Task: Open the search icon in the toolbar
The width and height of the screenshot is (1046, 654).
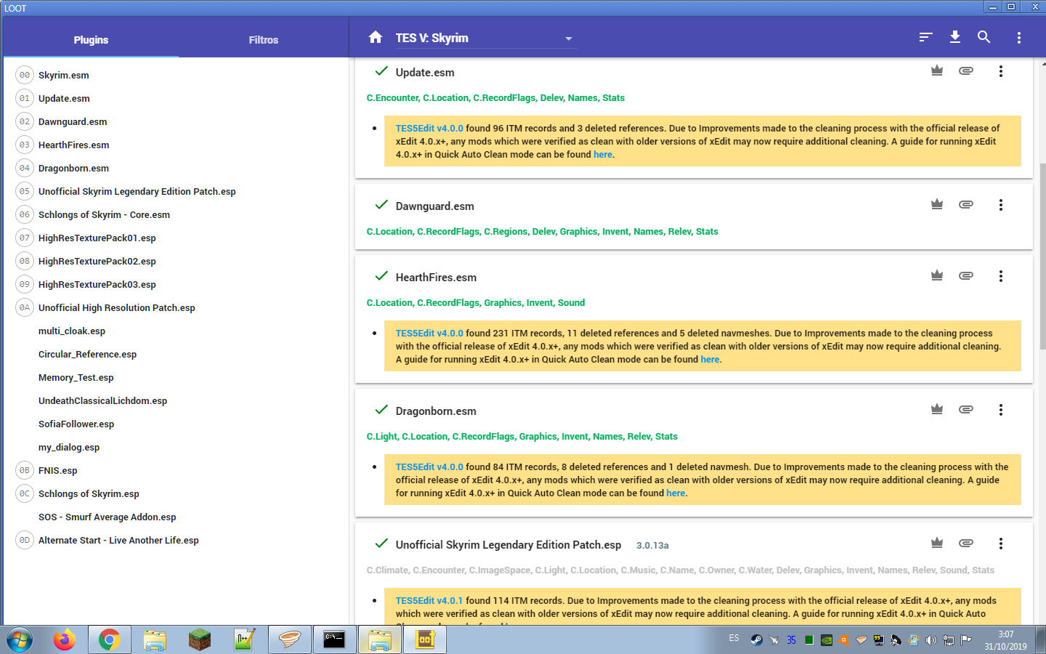Action: tap(984, 37)
